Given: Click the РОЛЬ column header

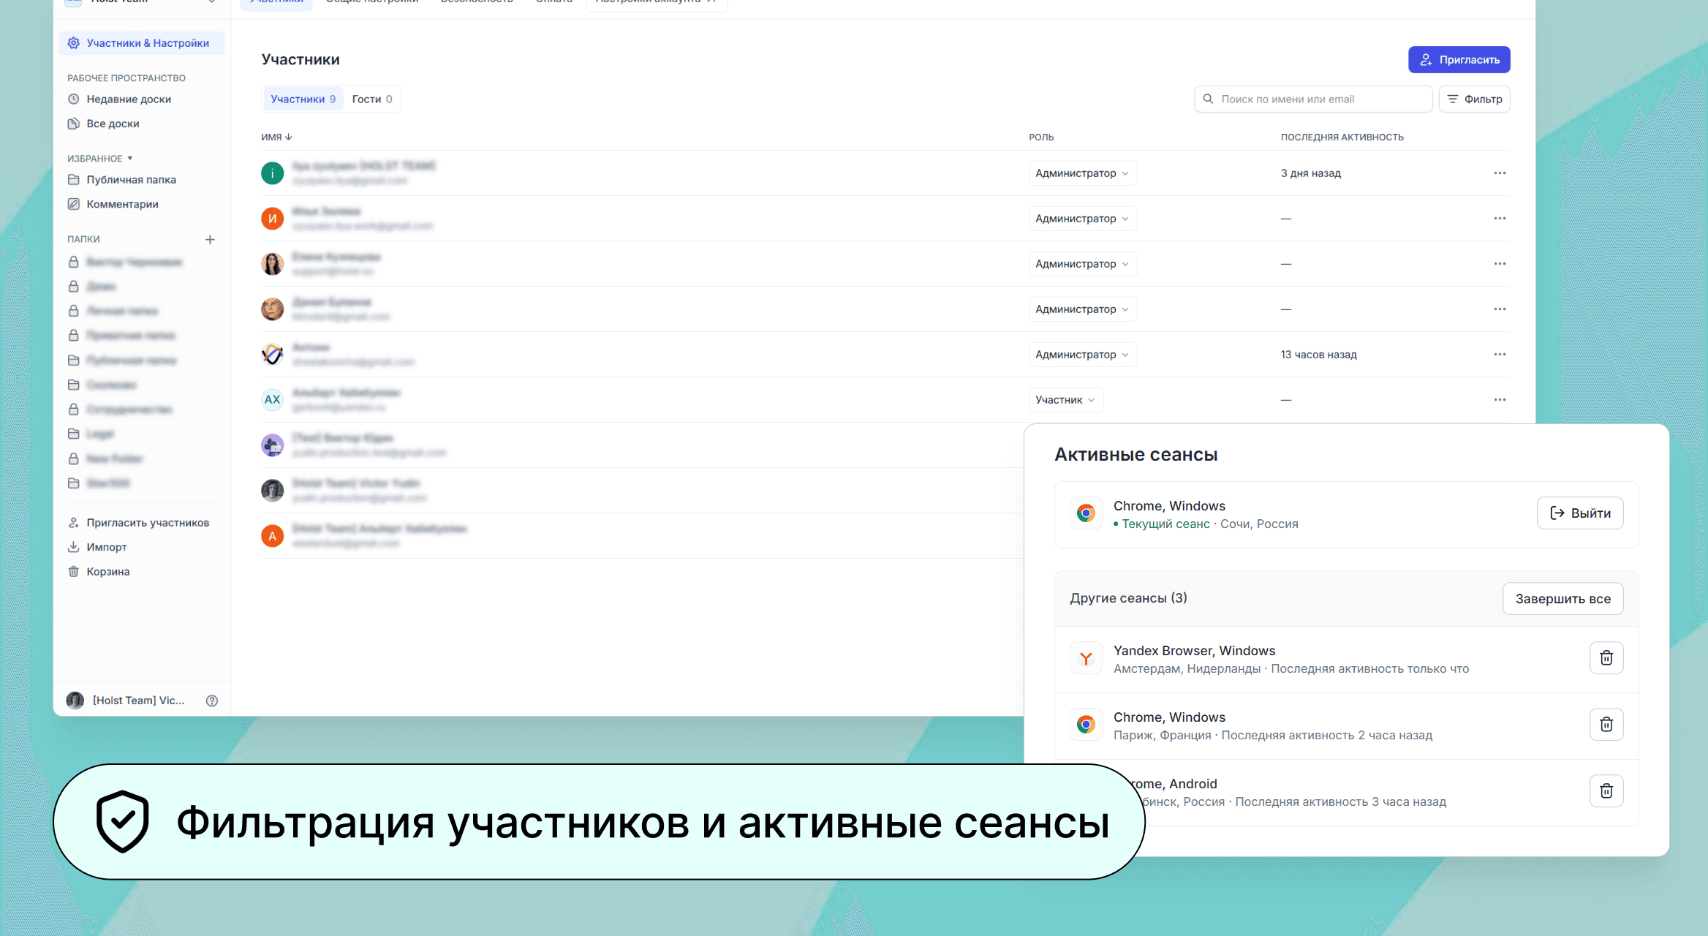Looking at the screenshot, I should (x=1041, y=137).
